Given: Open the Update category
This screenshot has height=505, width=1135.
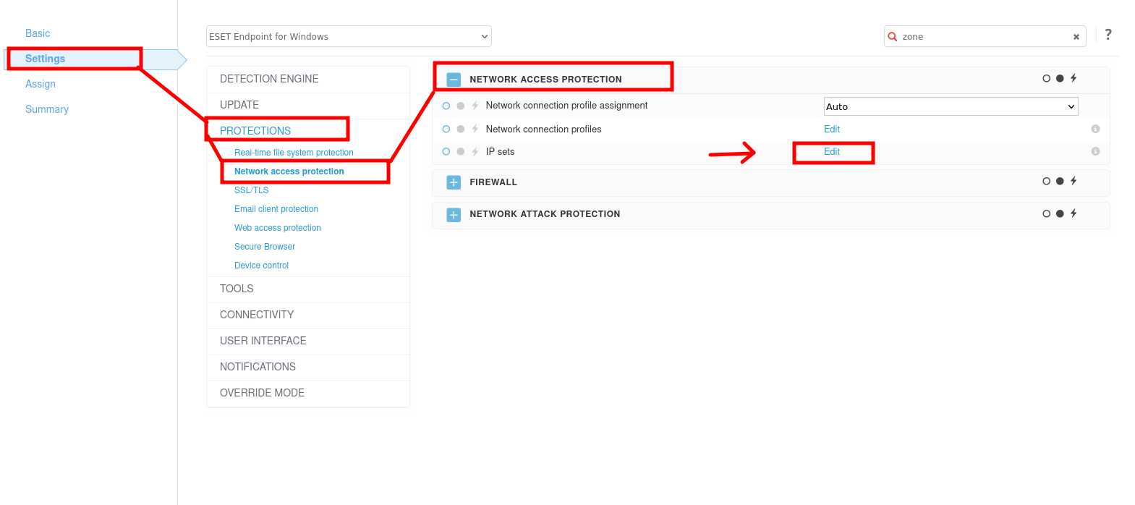Looking at the screenshot, I should 239,105.
